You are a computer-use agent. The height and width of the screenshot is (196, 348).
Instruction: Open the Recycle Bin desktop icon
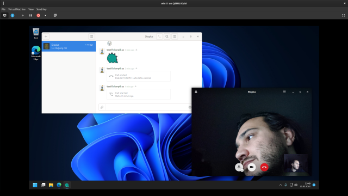tap(36, 33)
